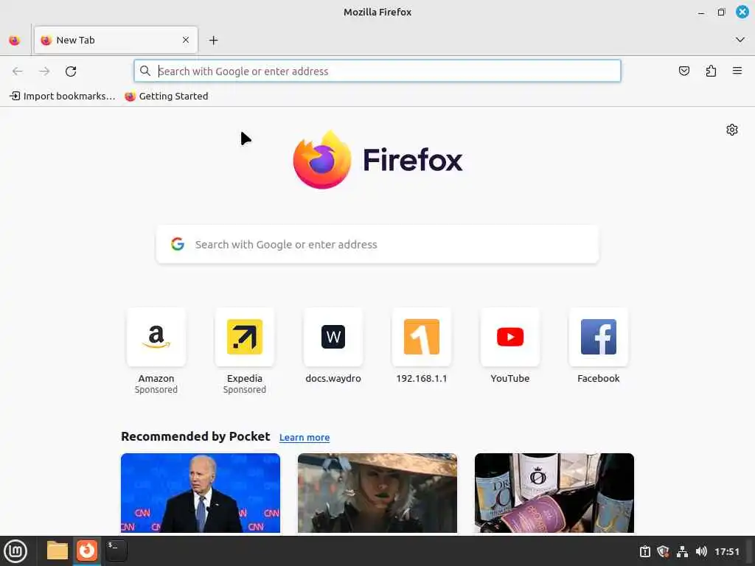
Task: Launch the Files folder from taskbar
Action: tap(58, 551)
